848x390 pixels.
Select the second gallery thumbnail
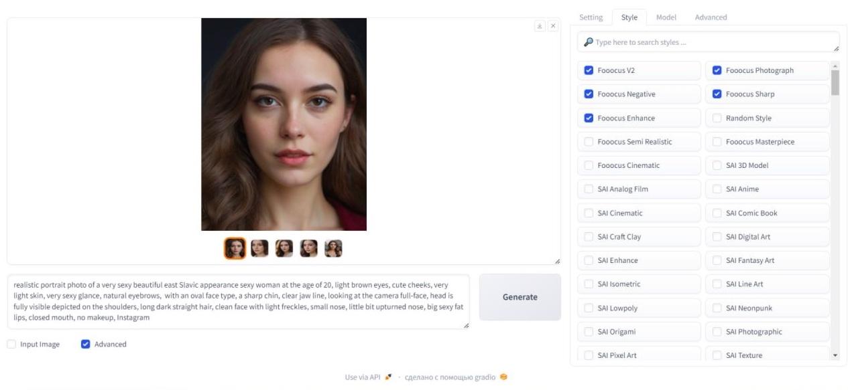pyautogui.click(x=259, y=248)
